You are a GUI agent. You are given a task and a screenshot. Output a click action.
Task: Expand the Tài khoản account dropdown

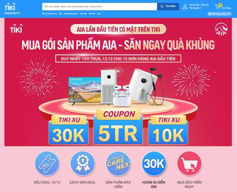pos(195,8)
